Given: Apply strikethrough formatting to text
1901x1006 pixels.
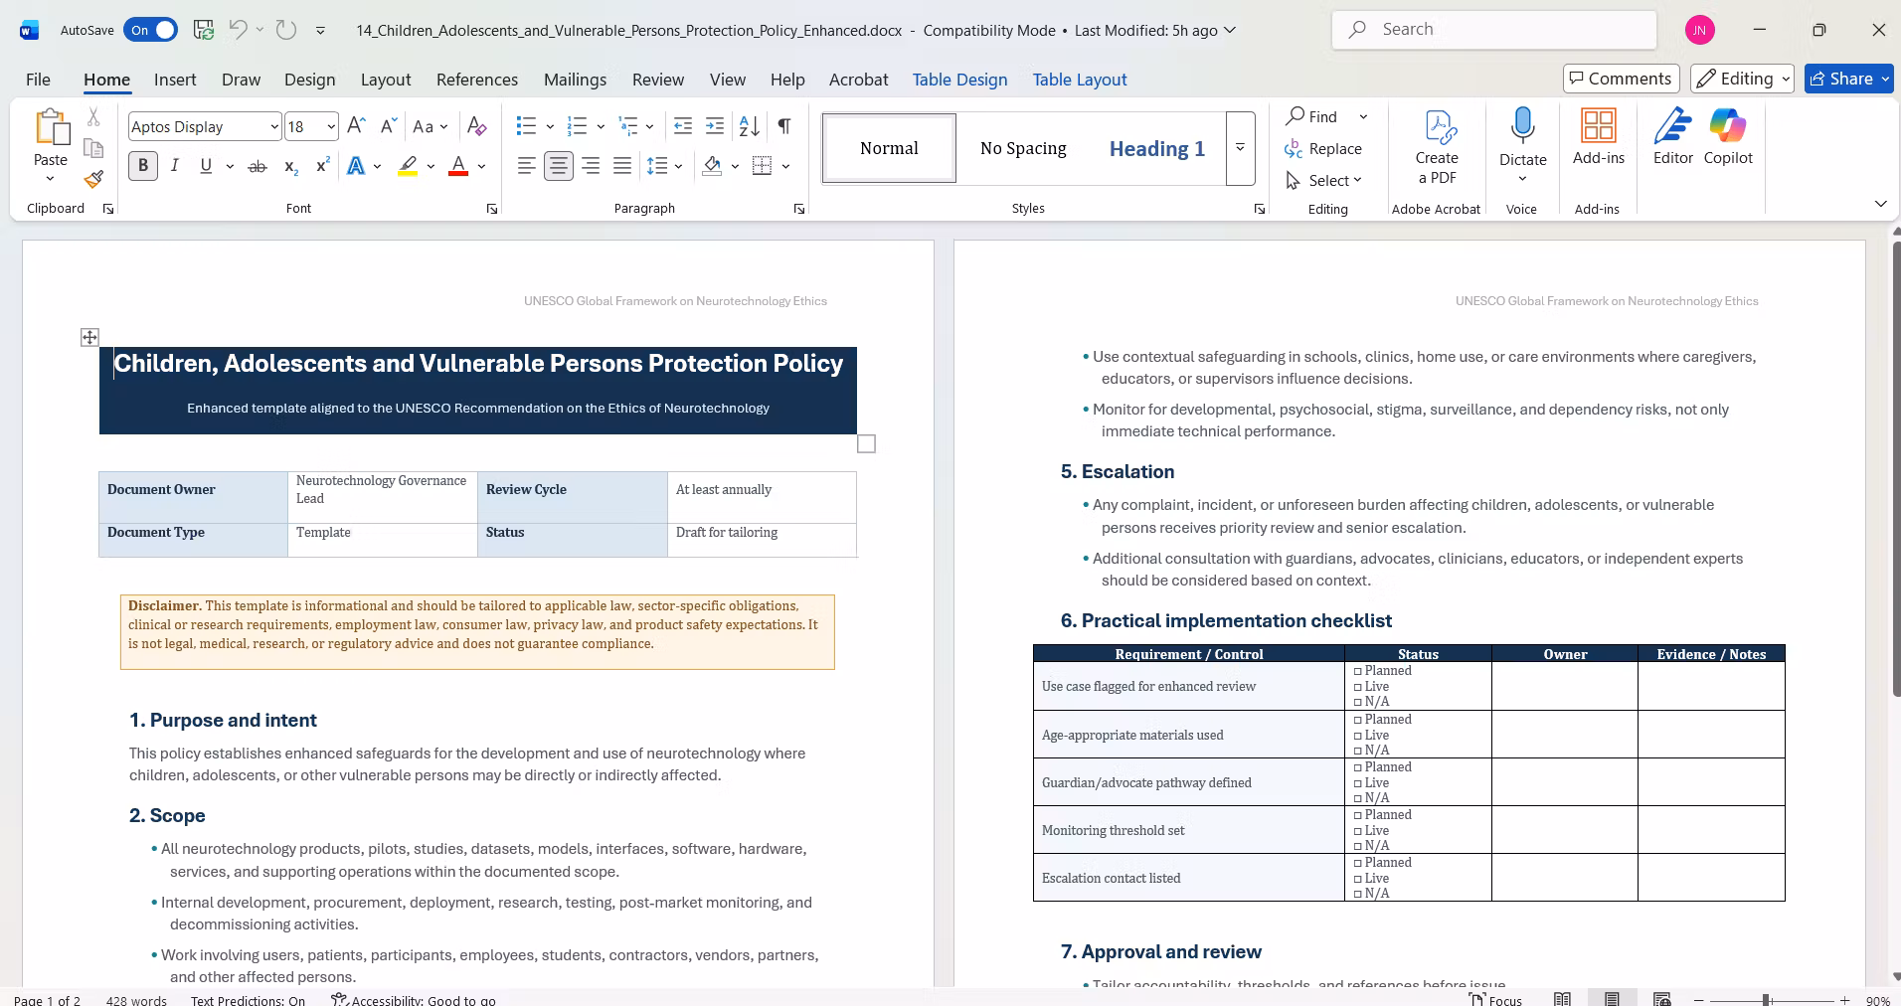Looking at the screenshot, I should (x=258, y=166).
